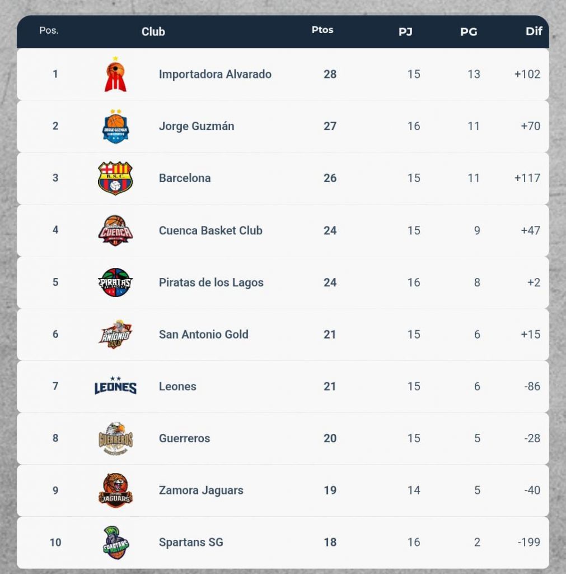Screen dimensions: 566x574
Task: Sort by the Ptos column header
Action: [322, 30]
